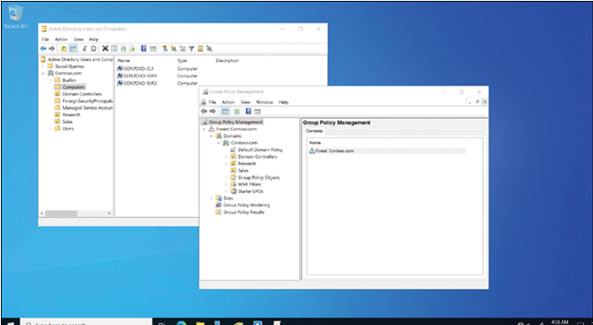Open File menu in Group Policy Management
Image resolution: width=593 pixels, height=325 pixels.
213,102
